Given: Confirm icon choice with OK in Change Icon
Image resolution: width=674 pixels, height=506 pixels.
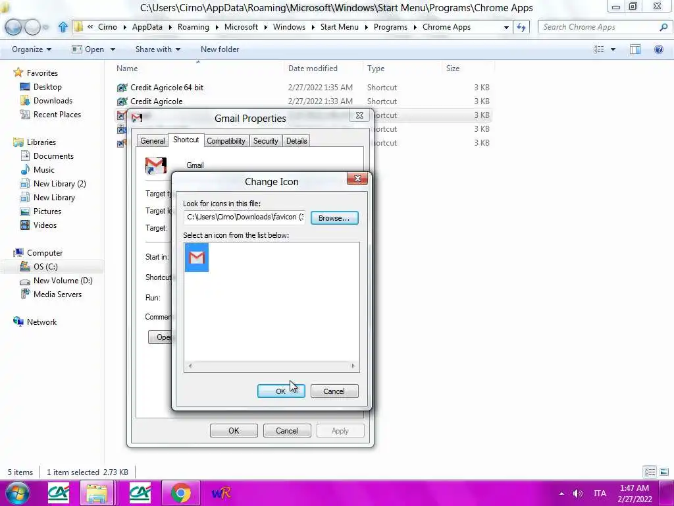Looking at the screenshot, I should (x=280, y=391).
